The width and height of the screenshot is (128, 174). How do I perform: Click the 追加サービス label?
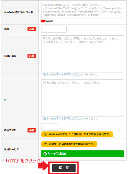click(x=11, y=149)
